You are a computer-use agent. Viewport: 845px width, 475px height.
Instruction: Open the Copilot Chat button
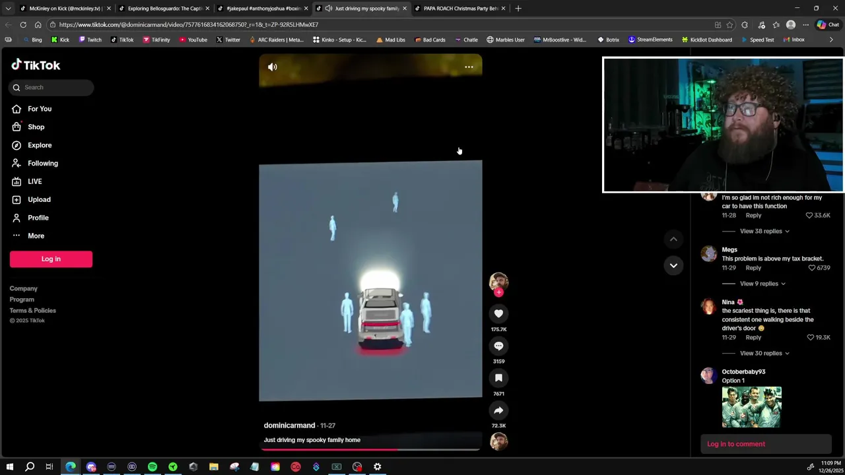pos(828,24)
